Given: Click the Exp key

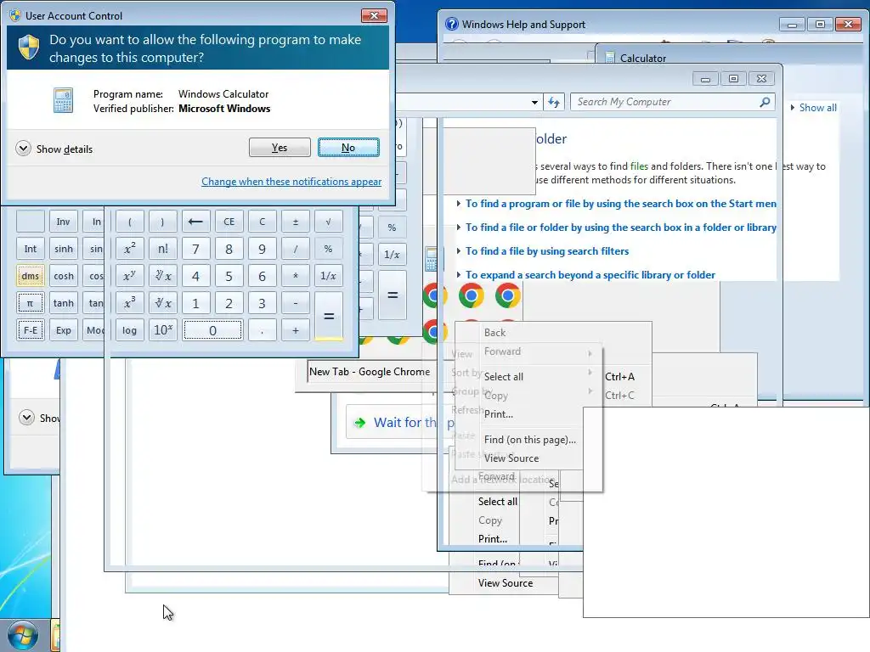Looking at the screenshot, I should coord(63,330).
